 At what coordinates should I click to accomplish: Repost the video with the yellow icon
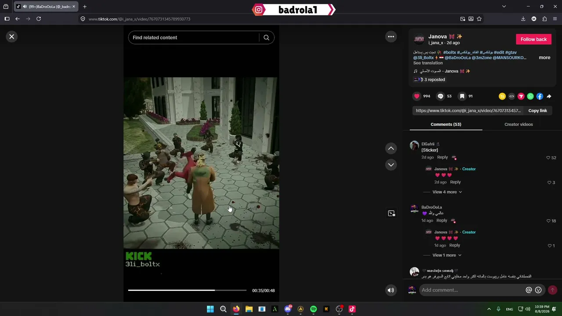click(x=502, y=96)
